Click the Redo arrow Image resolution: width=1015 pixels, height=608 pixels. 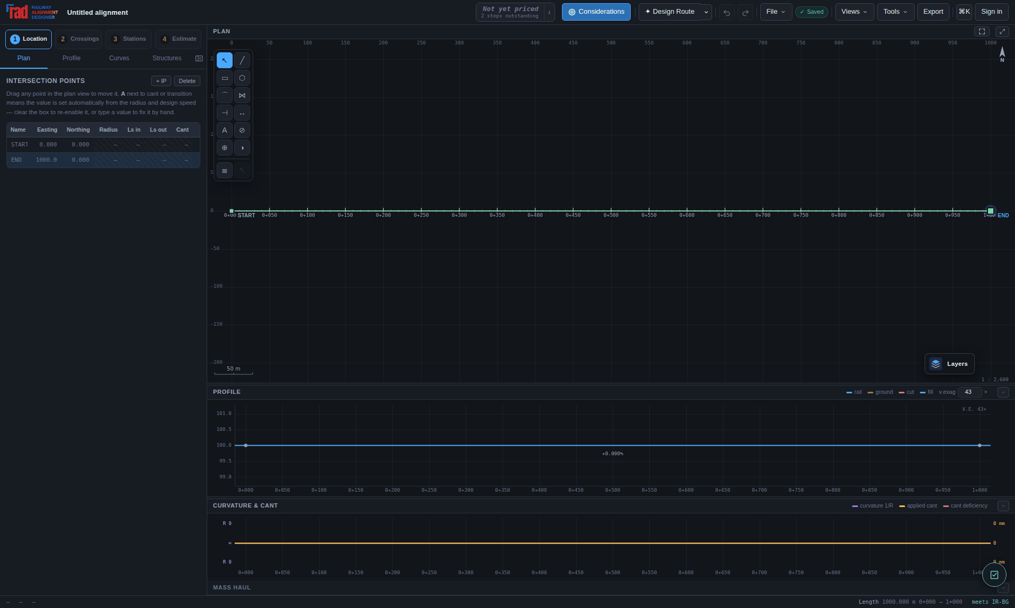tap(745, 12)
